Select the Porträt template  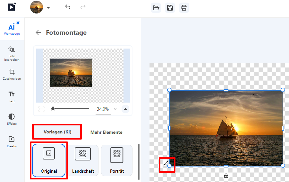coord(117,160)
